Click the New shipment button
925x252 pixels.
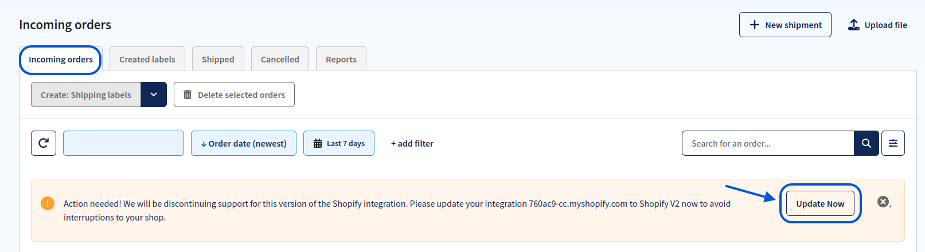point(785,25)
